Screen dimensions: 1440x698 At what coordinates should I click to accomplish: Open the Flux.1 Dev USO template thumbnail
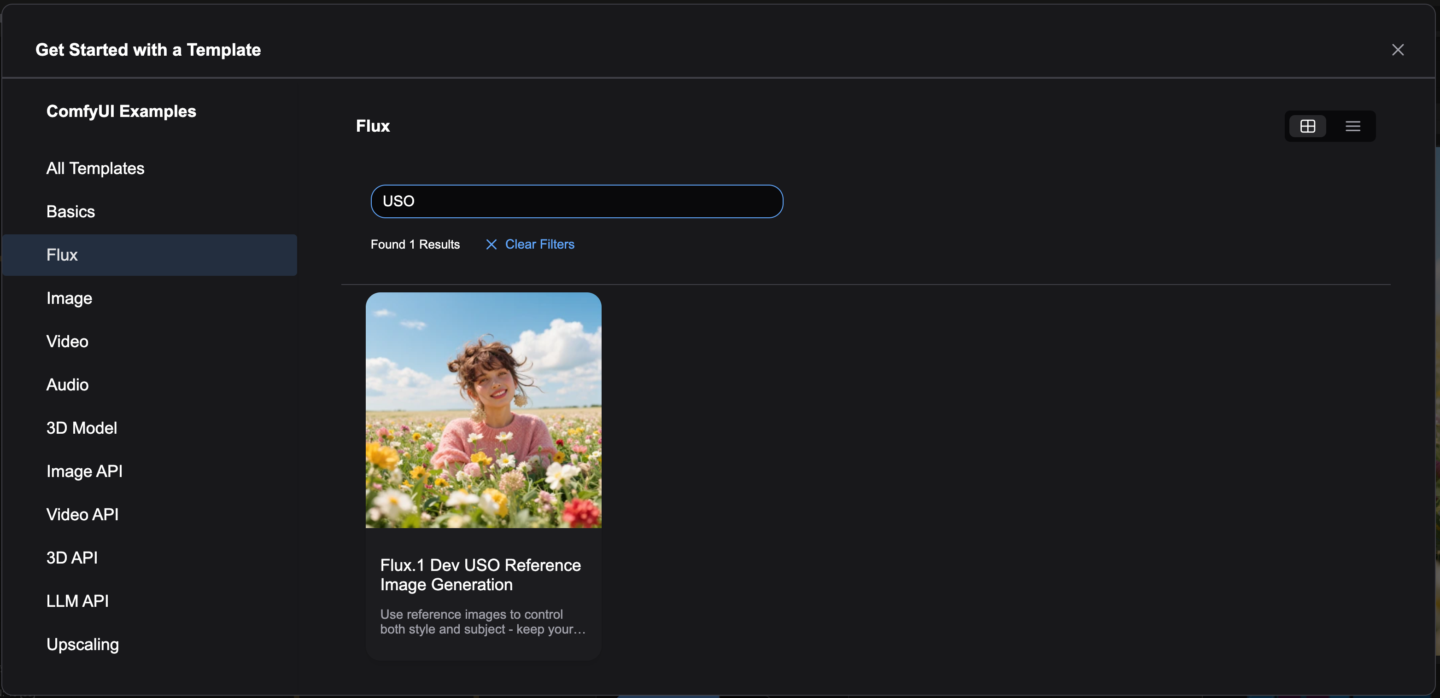click(483, 410)
